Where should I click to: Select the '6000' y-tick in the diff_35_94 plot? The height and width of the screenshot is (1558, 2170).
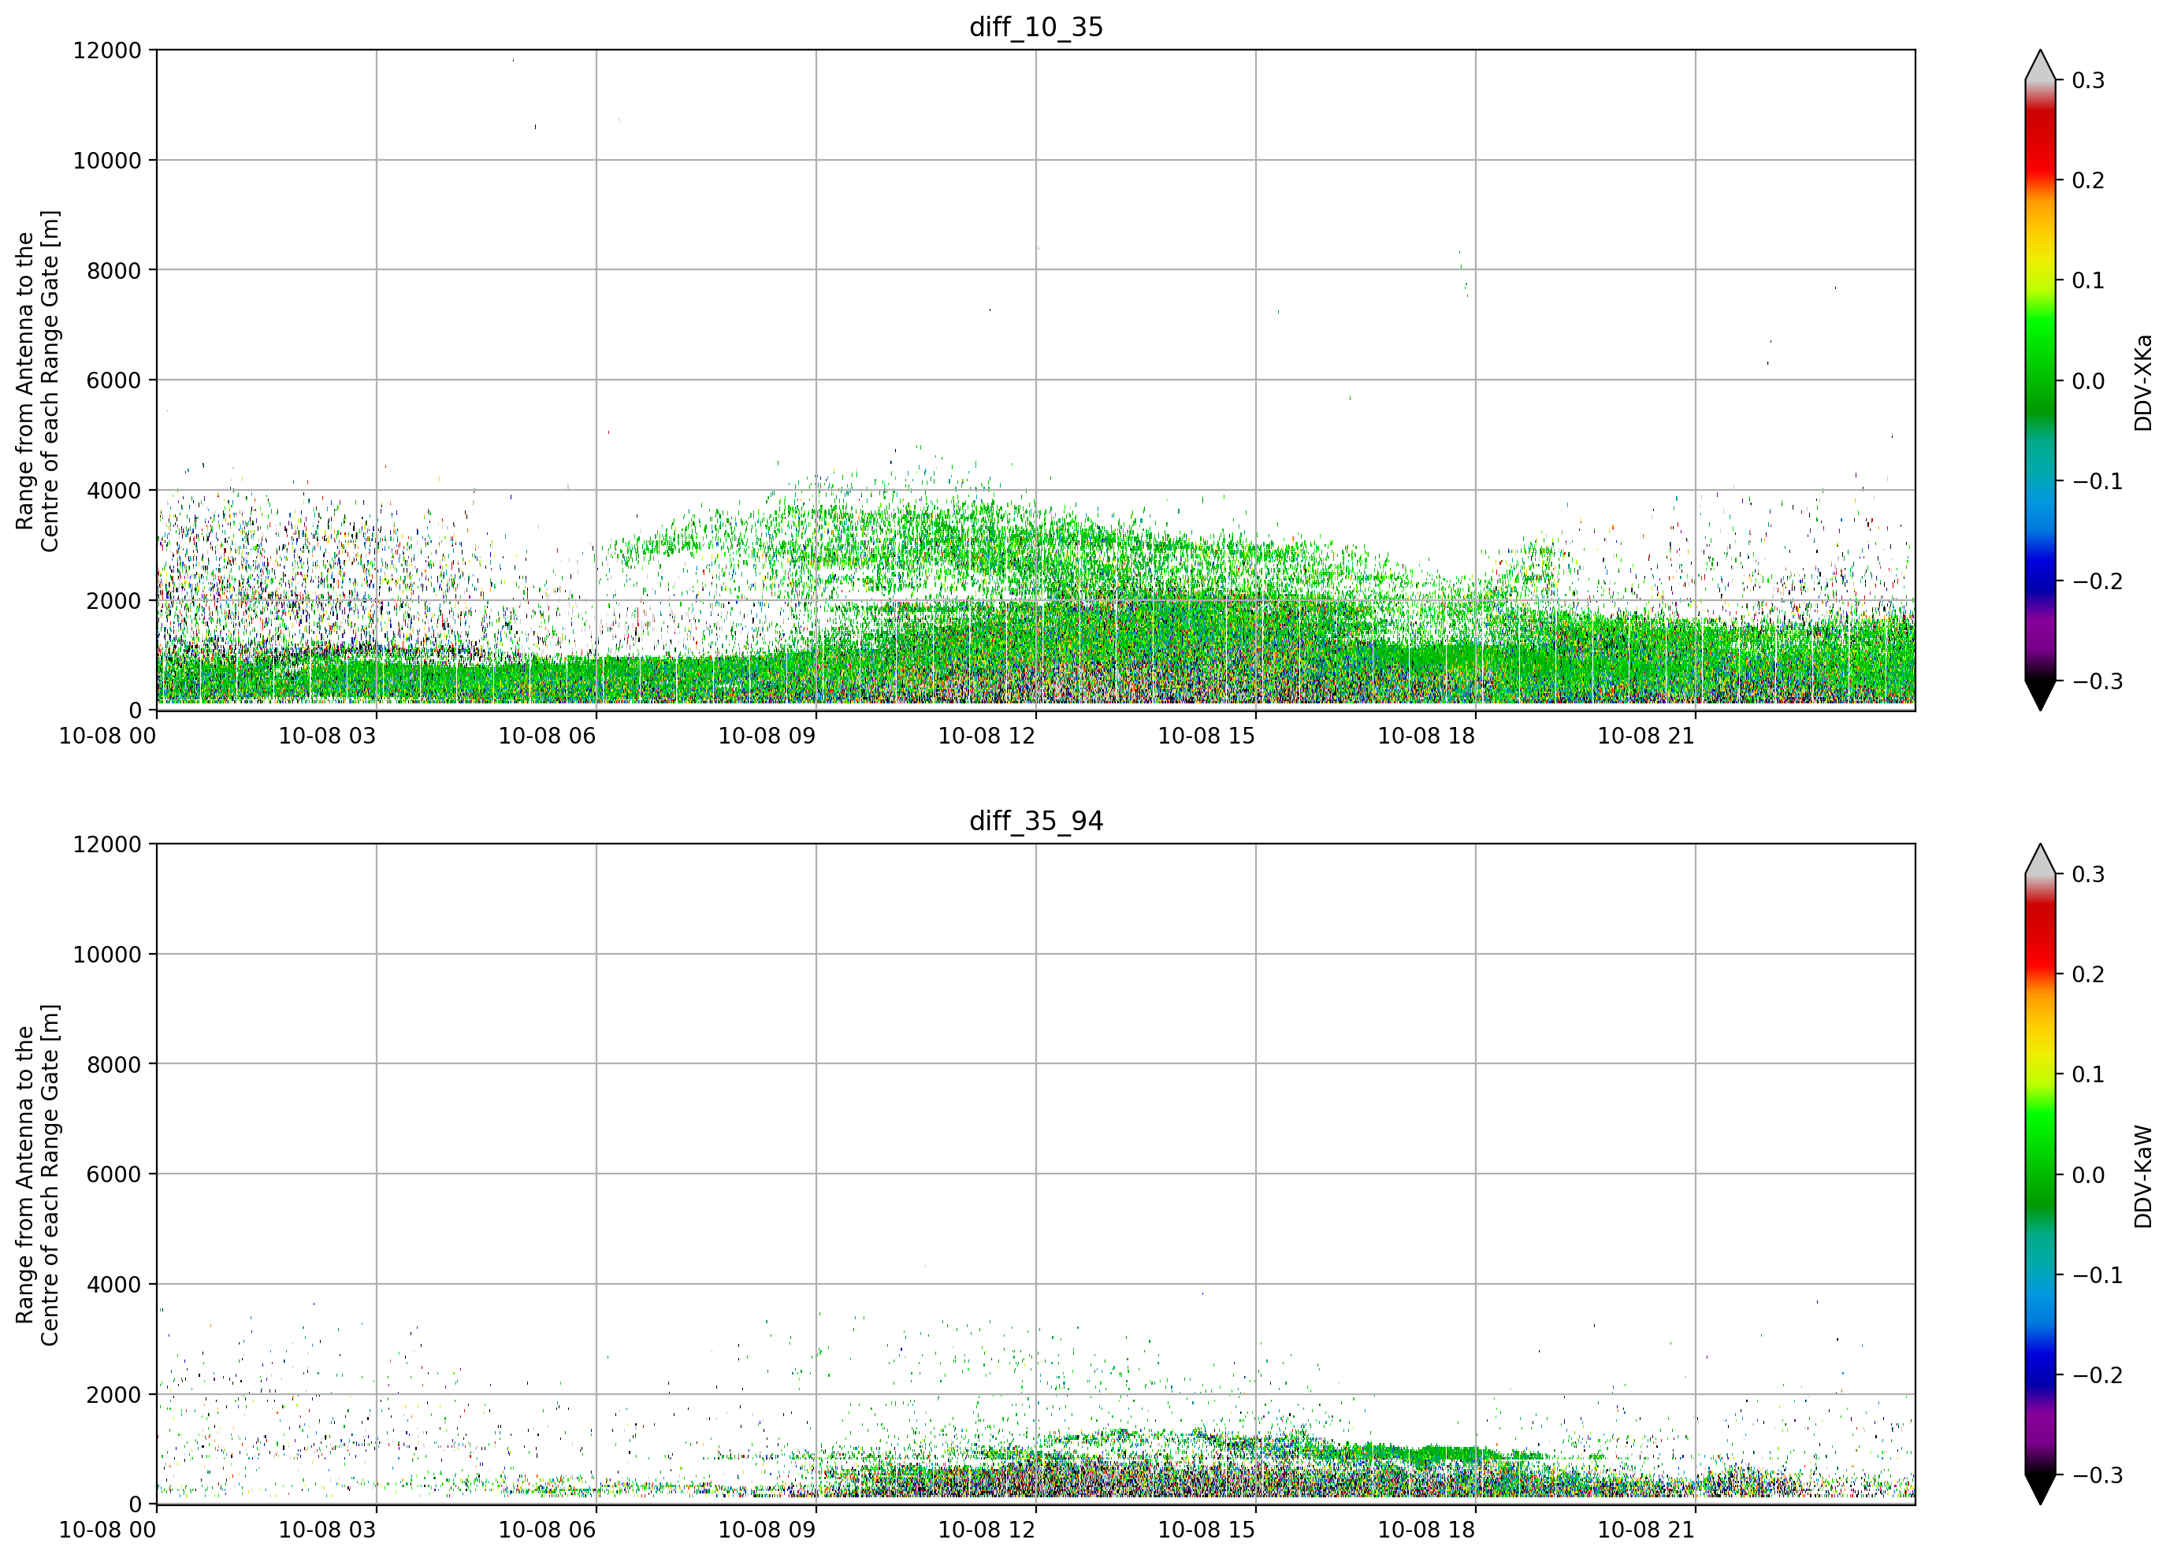[x=113, y=1174]
